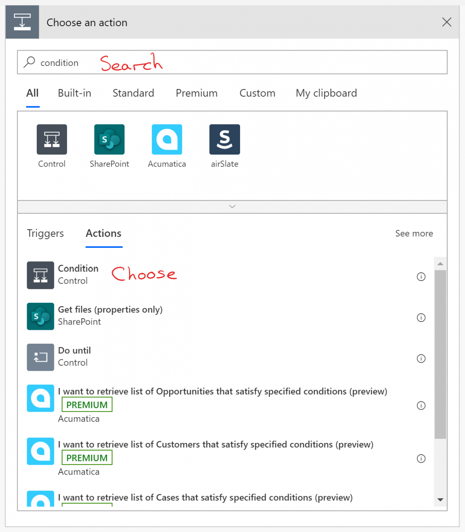Choose the Acumatica connector icon
This screenshot has width=465, height=532.
167,139
